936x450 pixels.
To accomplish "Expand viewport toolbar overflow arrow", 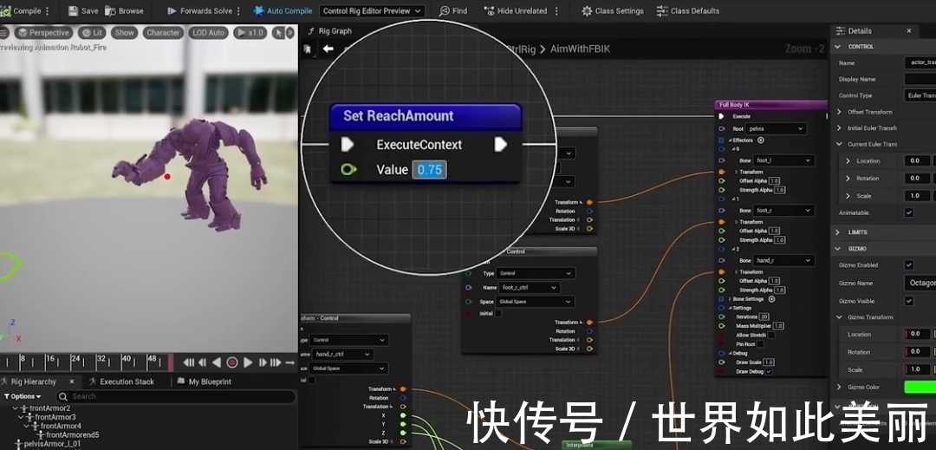I will point(290,33).
